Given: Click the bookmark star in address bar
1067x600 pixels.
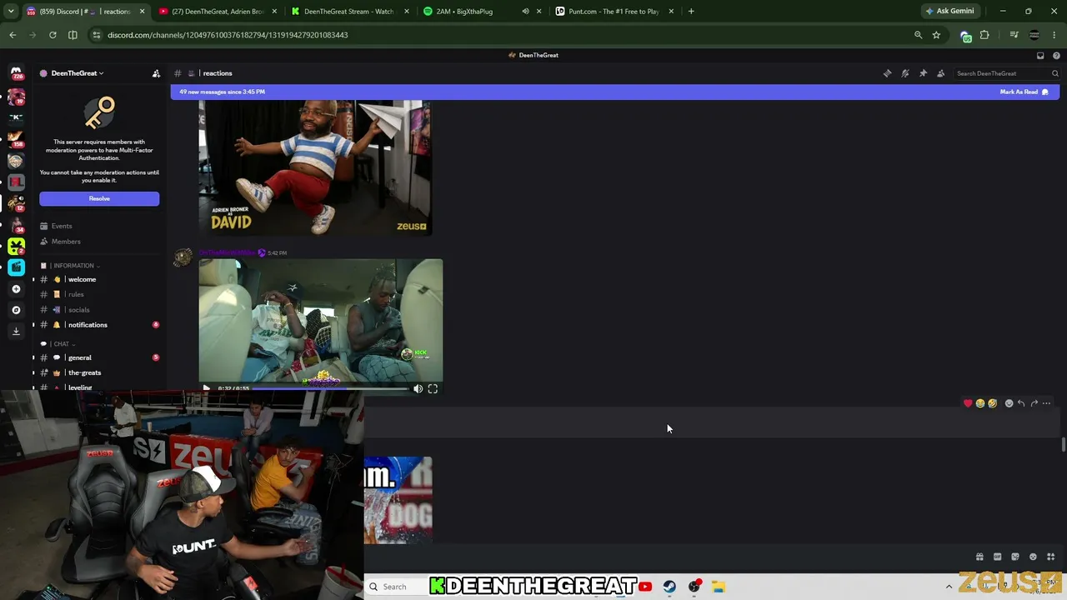Looking at the screenshot, I should [936, 35].
